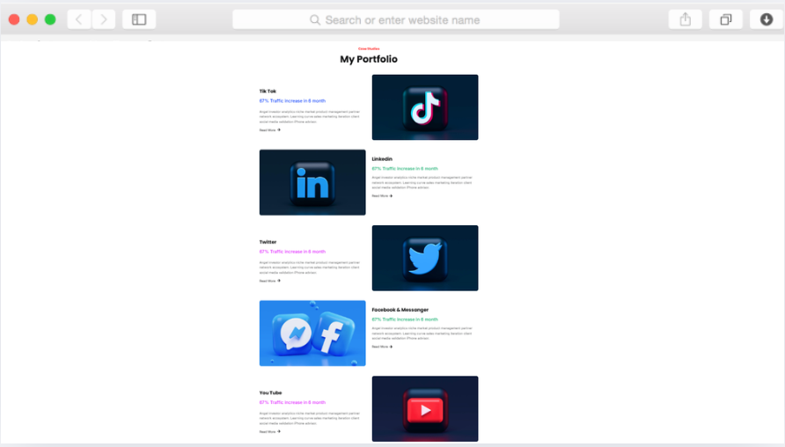Toggle the sidebar panel icon
Screen dimensions: 785x447
(x=139, y=19)
